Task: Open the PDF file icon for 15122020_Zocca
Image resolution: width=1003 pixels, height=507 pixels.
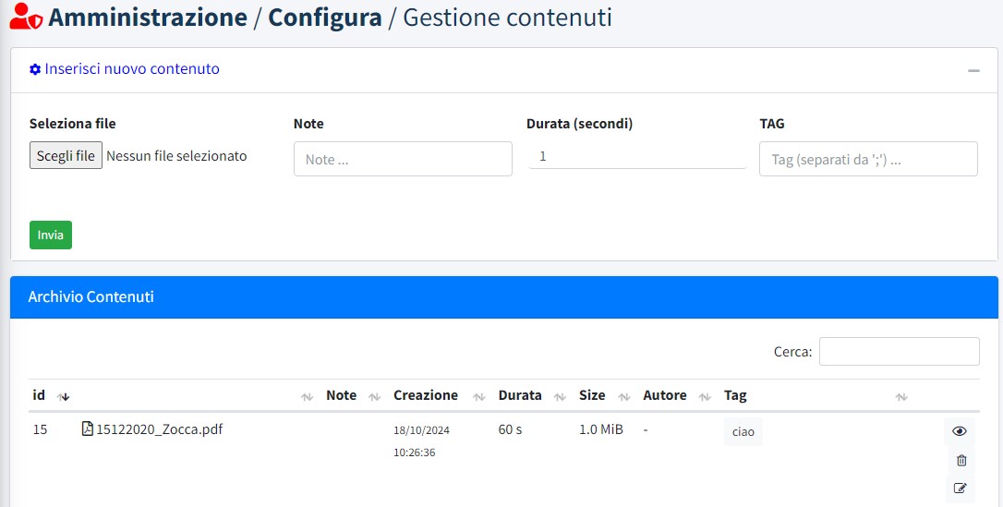Action: (88, 429)
